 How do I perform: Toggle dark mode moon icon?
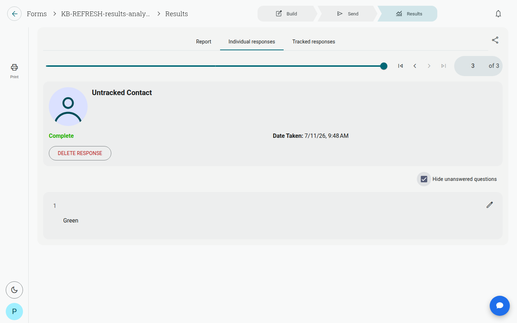(x=14, y=290)
